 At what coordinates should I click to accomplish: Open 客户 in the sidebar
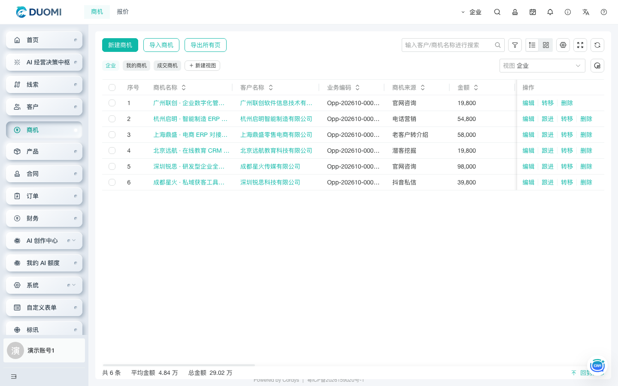(44, 107)
